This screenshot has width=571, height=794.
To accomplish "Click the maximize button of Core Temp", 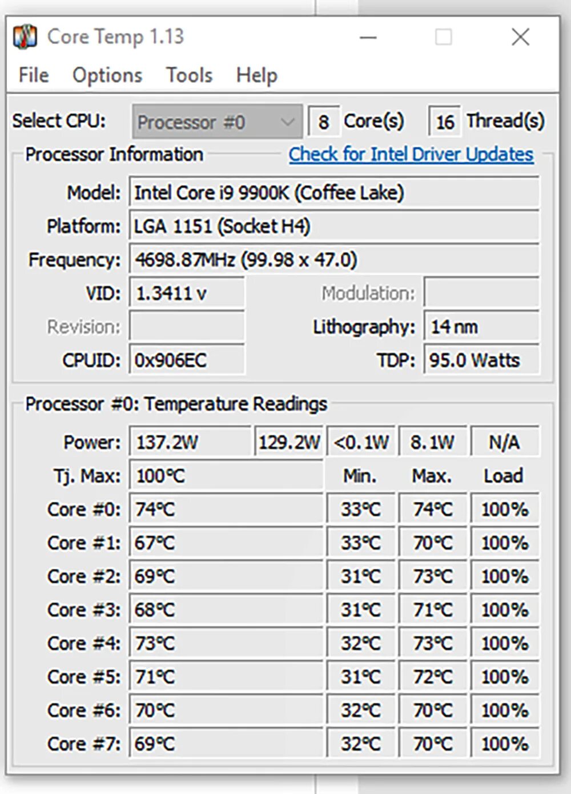I will [444, 38].
